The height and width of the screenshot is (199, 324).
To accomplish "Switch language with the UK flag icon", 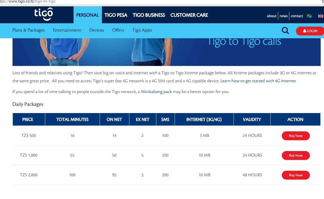I will click(x=320, y=16).
